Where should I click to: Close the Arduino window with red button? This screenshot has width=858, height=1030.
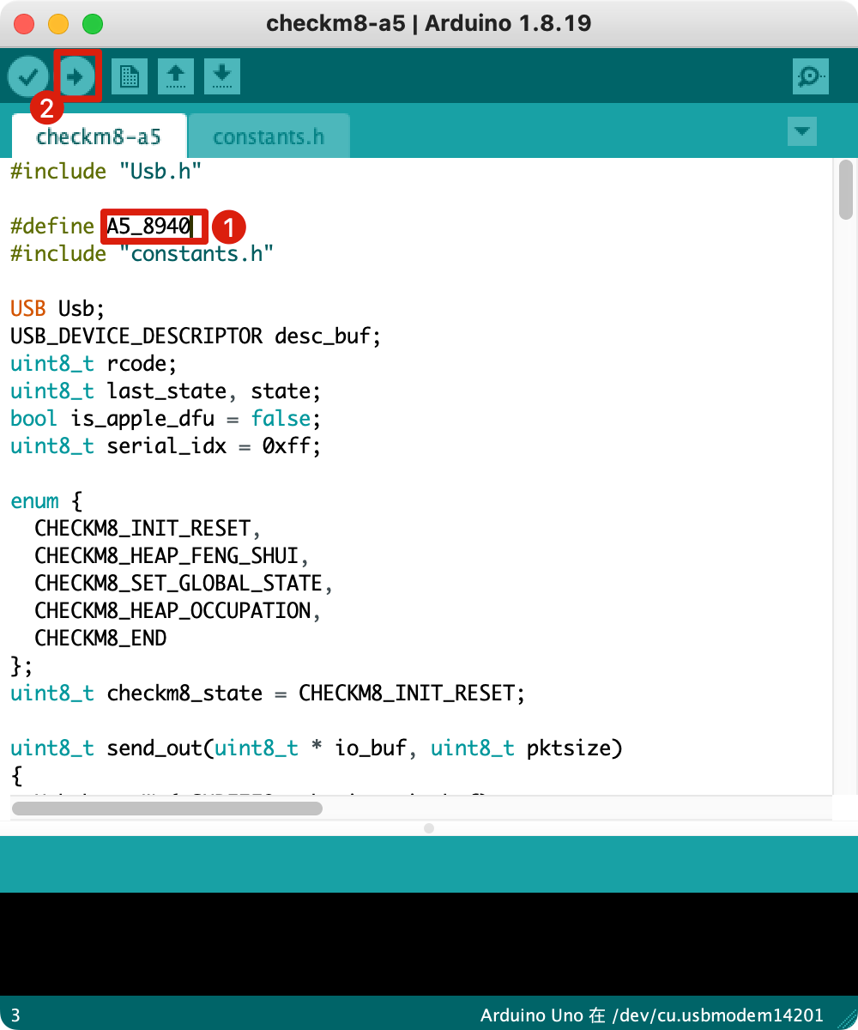25,24
